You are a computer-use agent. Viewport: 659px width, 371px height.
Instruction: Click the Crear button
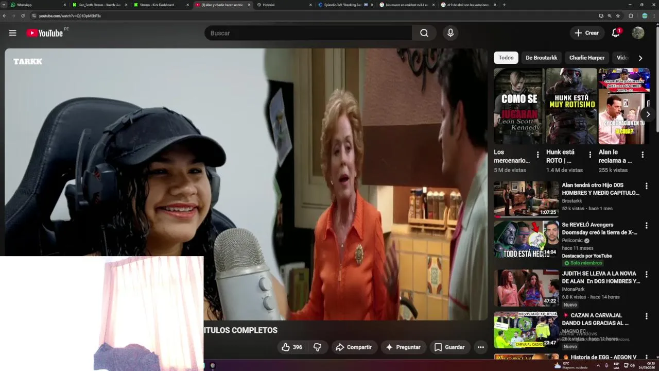tap(587, 33)
